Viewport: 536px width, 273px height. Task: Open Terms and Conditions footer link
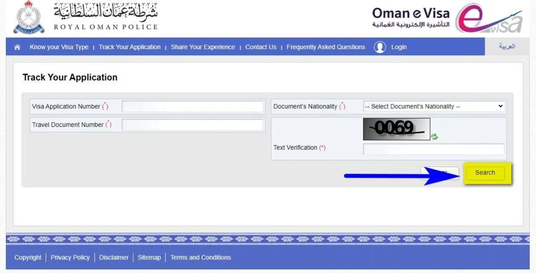200,258
